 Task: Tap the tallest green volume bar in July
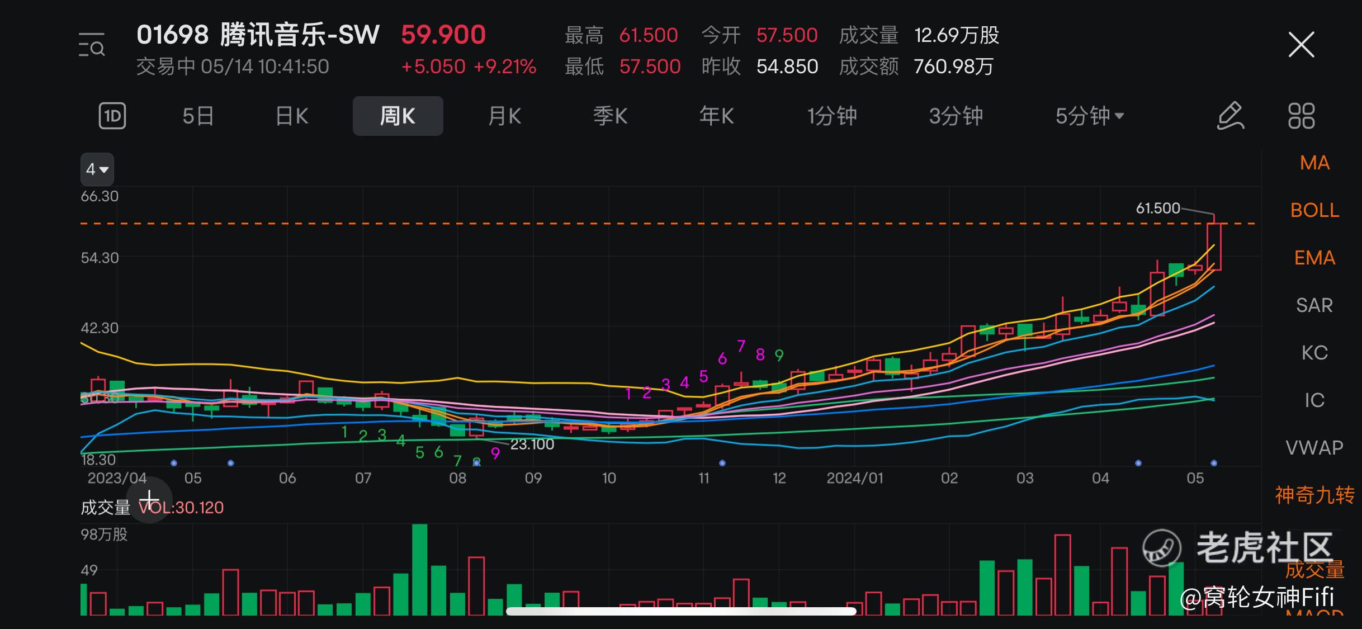tap(419, 569)
